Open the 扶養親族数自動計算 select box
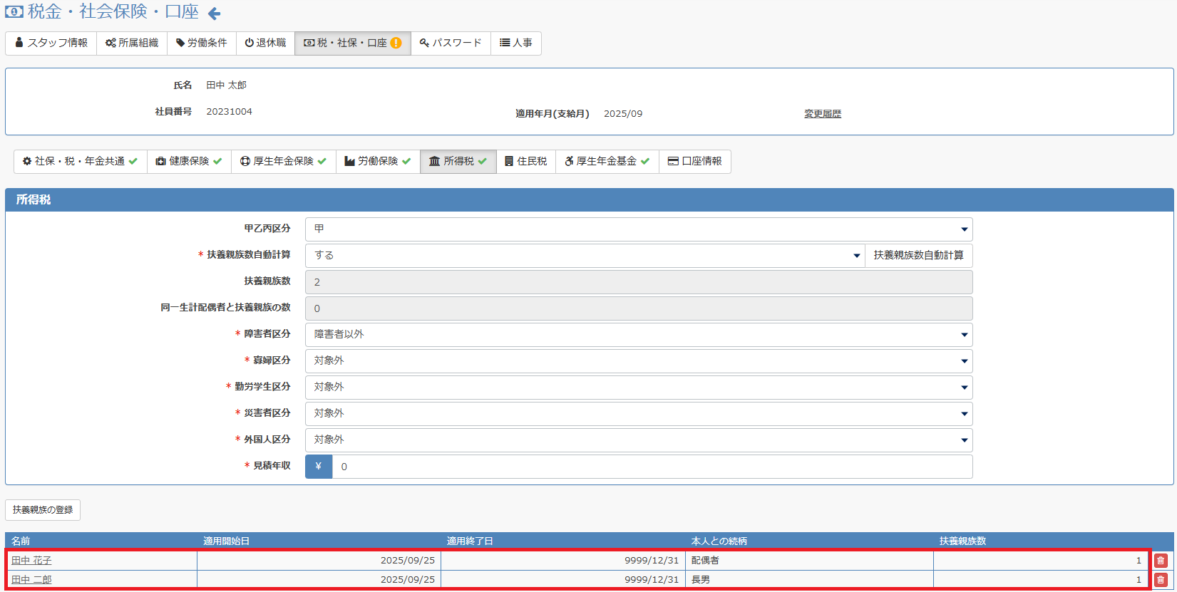Viewport: 1177px width, 592px height. coord(585,256)
